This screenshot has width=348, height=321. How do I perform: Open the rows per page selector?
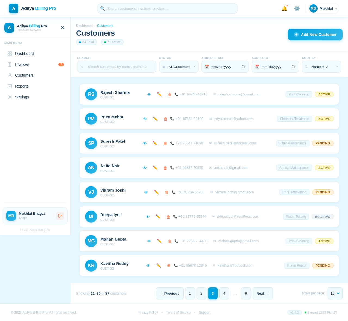coord(335,293)
